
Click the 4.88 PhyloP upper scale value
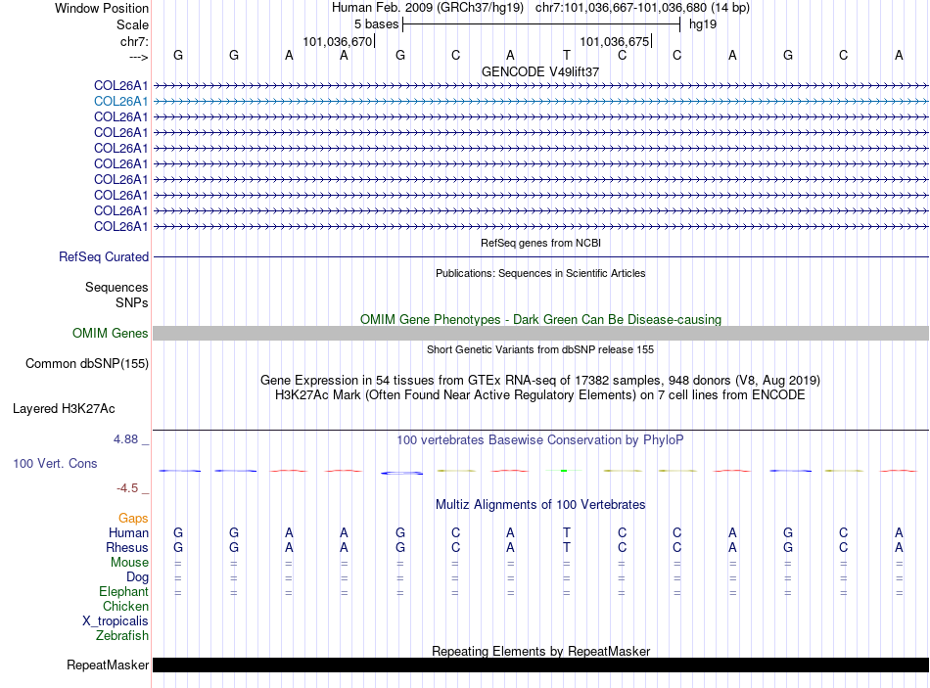[125, 439]
